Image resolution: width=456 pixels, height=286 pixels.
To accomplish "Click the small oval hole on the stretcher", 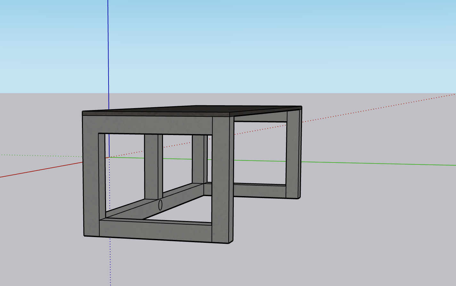I will point(160,205).
